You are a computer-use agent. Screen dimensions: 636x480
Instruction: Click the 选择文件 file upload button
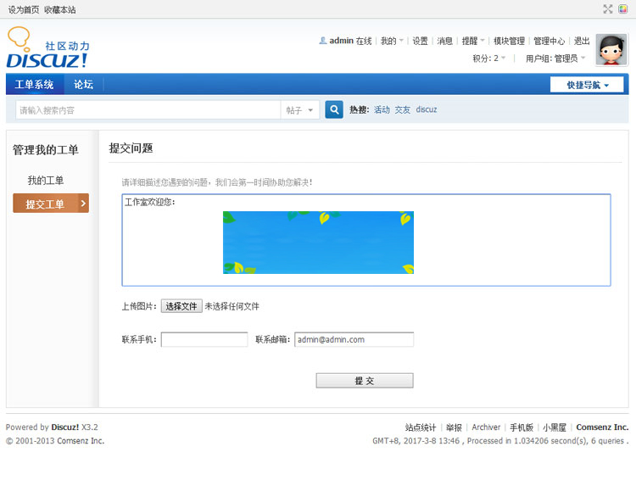point(181,306)
